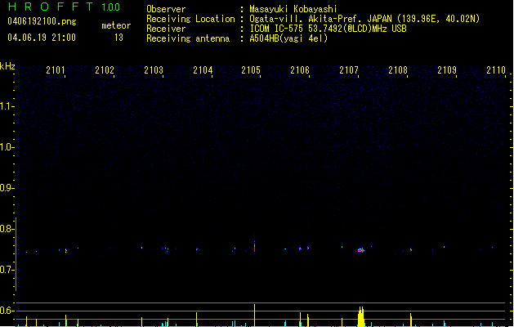Click the Receiving antenna label
Image resolution: width=514 pixels, height=327 pixels.
[x=188, y=38]
